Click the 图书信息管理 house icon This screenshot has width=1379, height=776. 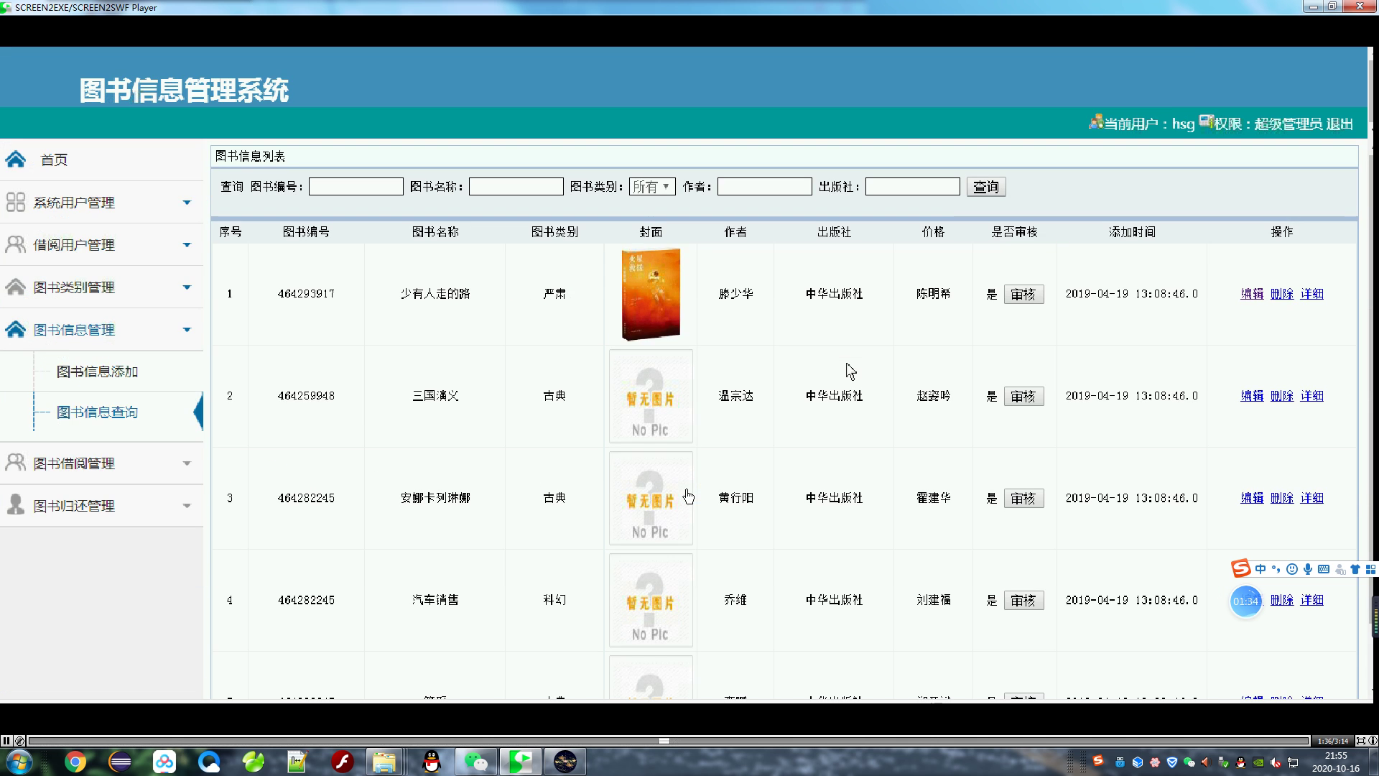coord(16,330)
